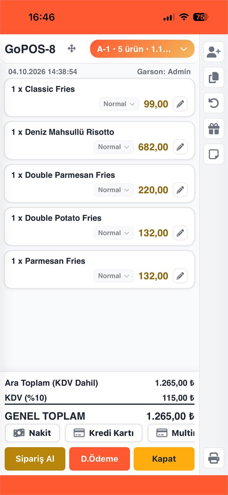Viewport: 228px width, 495px height.
Task: Edit Deniz Mahsullü Risotto using the pencil
Action: (180, 147)
